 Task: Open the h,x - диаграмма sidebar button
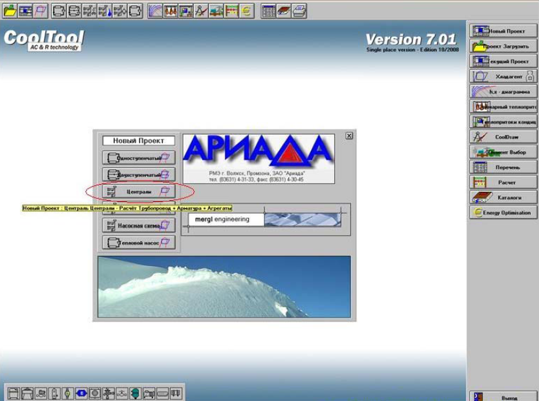tap(503, 92)
